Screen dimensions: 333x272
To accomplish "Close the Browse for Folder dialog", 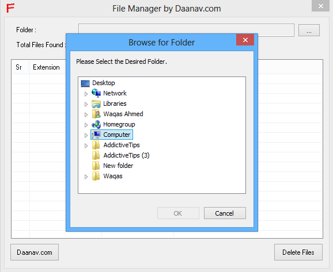I will (245, 40).
